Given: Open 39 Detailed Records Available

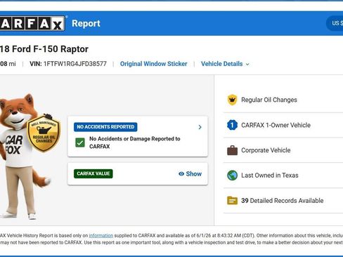Looking at the screenshot, I should pyautogui.click(x=283, y=201).
